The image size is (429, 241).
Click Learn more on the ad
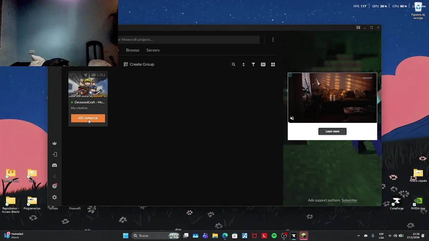click(x=332, y=131)
